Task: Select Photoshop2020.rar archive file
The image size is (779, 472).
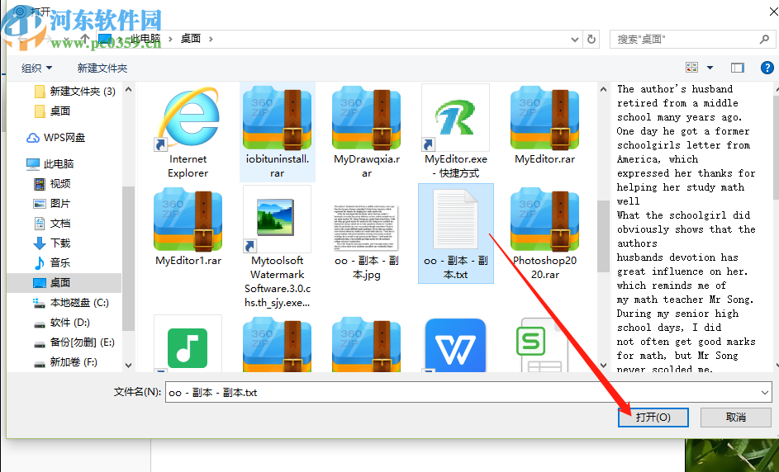Action: point(545,219)
